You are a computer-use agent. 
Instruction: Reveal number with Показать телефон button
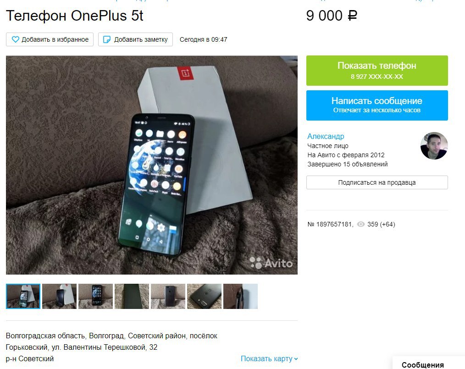[x=377, y=71]
